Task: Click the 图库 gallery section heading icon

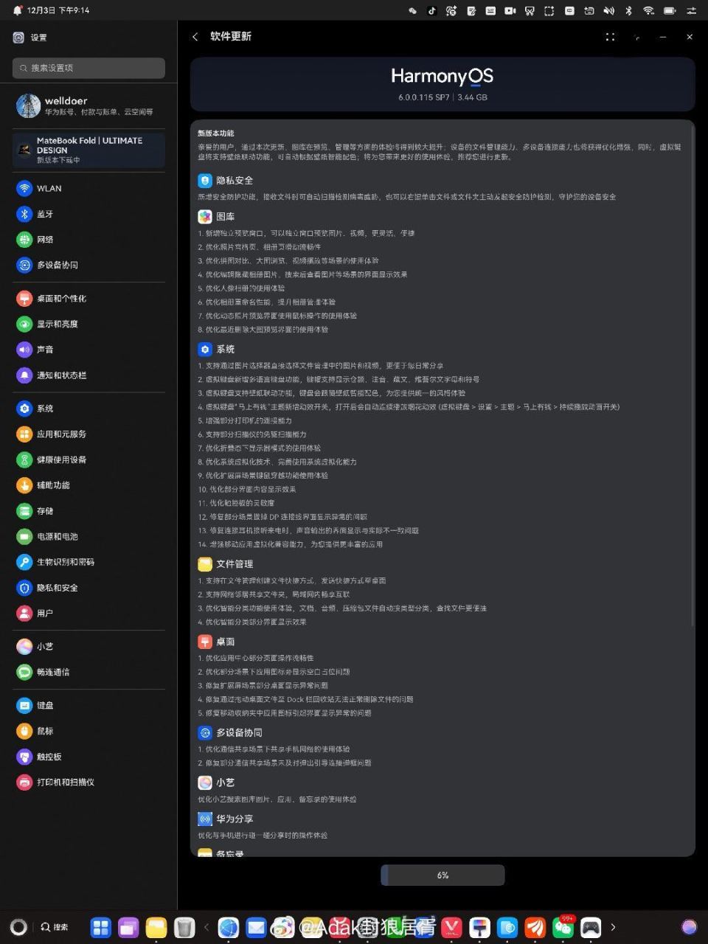Action: pyautogui.click(x=205, y=216)
